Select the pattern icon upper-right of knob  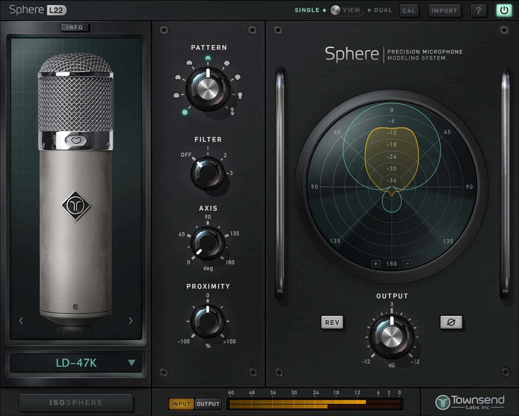point(227,64)
